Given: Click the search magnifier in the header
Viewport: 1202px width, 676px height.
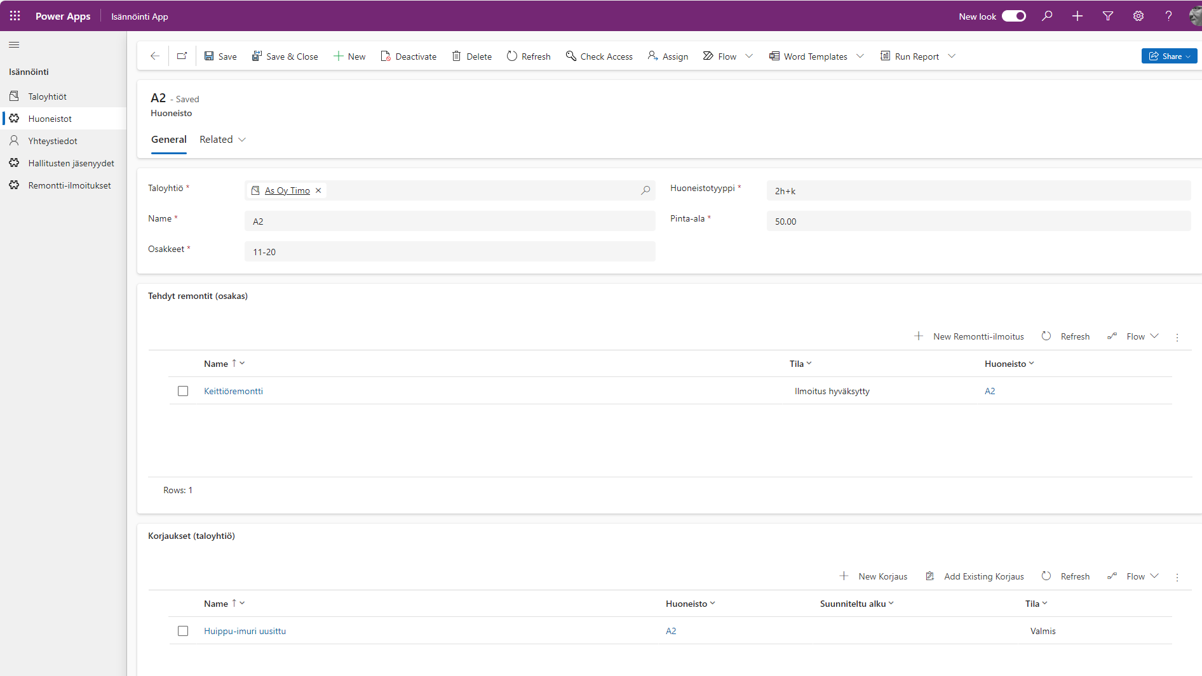Looking at the screenshot, I should 1047,16.
